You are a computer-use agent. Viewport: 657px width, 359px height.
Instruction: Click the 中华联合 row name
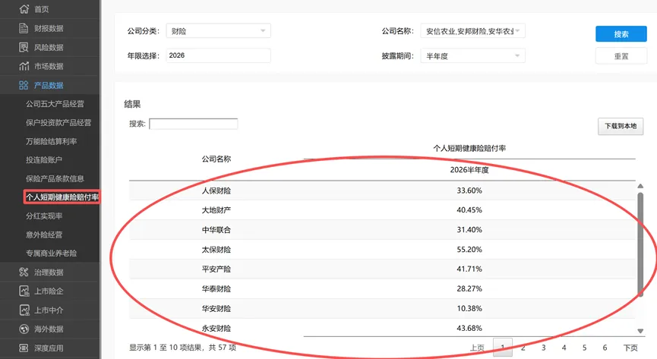click(216, 229)
